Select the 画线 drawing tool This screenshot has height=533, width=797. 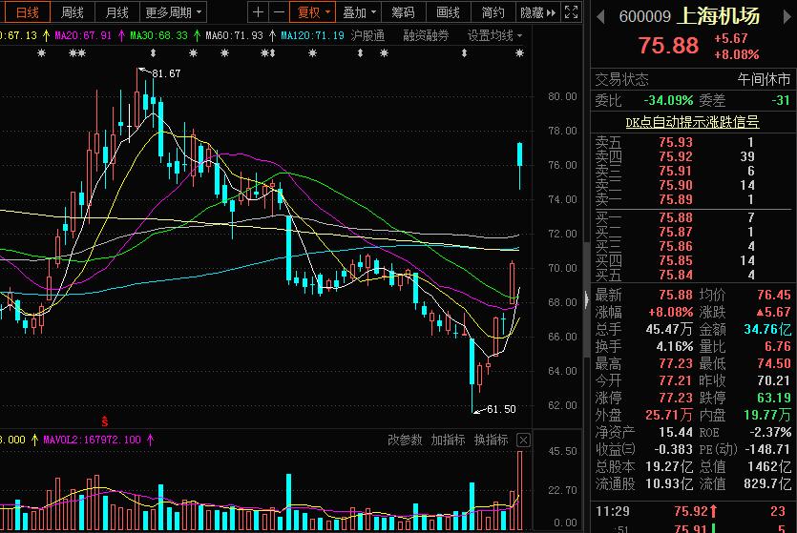(x=448, y=12)
